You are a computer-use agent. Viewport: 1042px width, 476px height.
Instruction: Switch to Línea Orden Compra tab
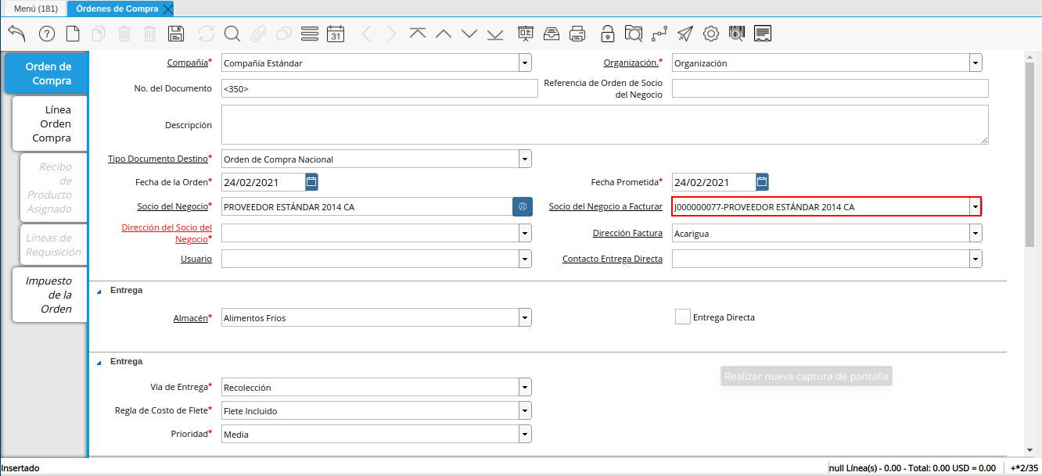tap(51, 123)
